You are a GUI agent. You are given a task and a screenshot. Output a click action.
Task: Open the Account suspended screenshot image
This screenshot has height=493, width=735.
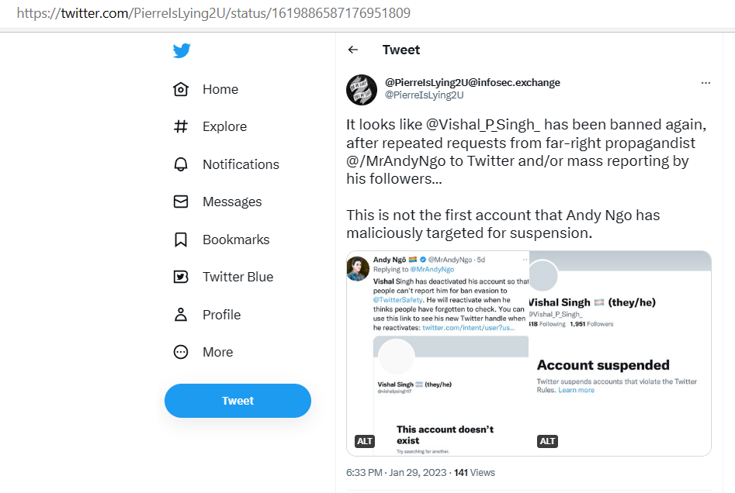[x=621, y=364]
